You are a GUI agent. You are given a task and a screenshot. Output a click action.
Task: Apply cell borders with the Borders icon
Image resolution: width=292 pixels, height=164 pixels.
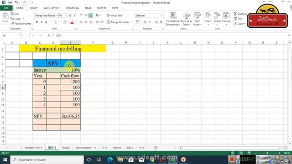coord(55,22)
